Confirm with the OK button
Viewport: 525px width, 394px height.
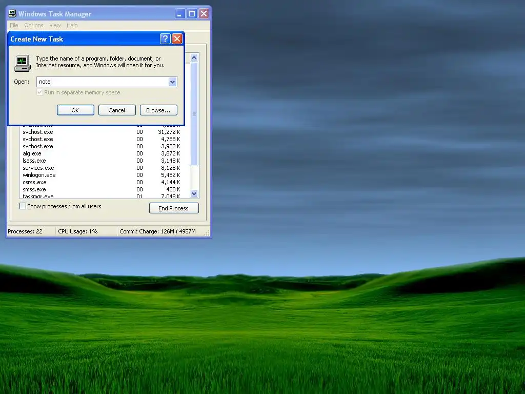click(x=75, y=110)
